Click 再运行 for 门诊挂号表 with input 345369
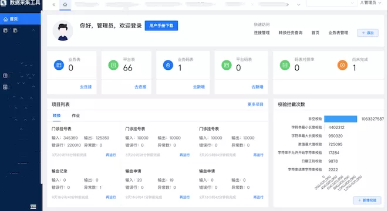The width and height of the screenshot is (388, 211). coord(110,155)
